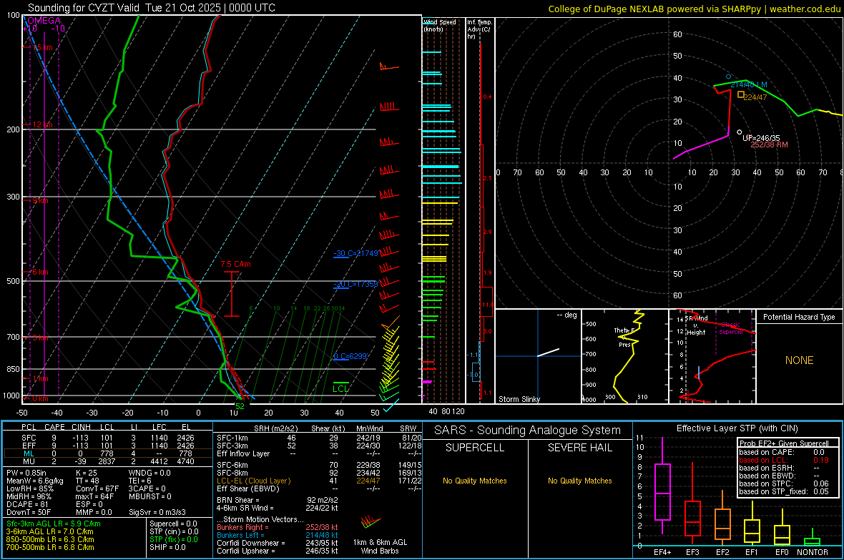Viewport: 844px width, 560px height.
Task: Click the Bunkers Right = 252/38 kt line
Action: click(278, 527)
